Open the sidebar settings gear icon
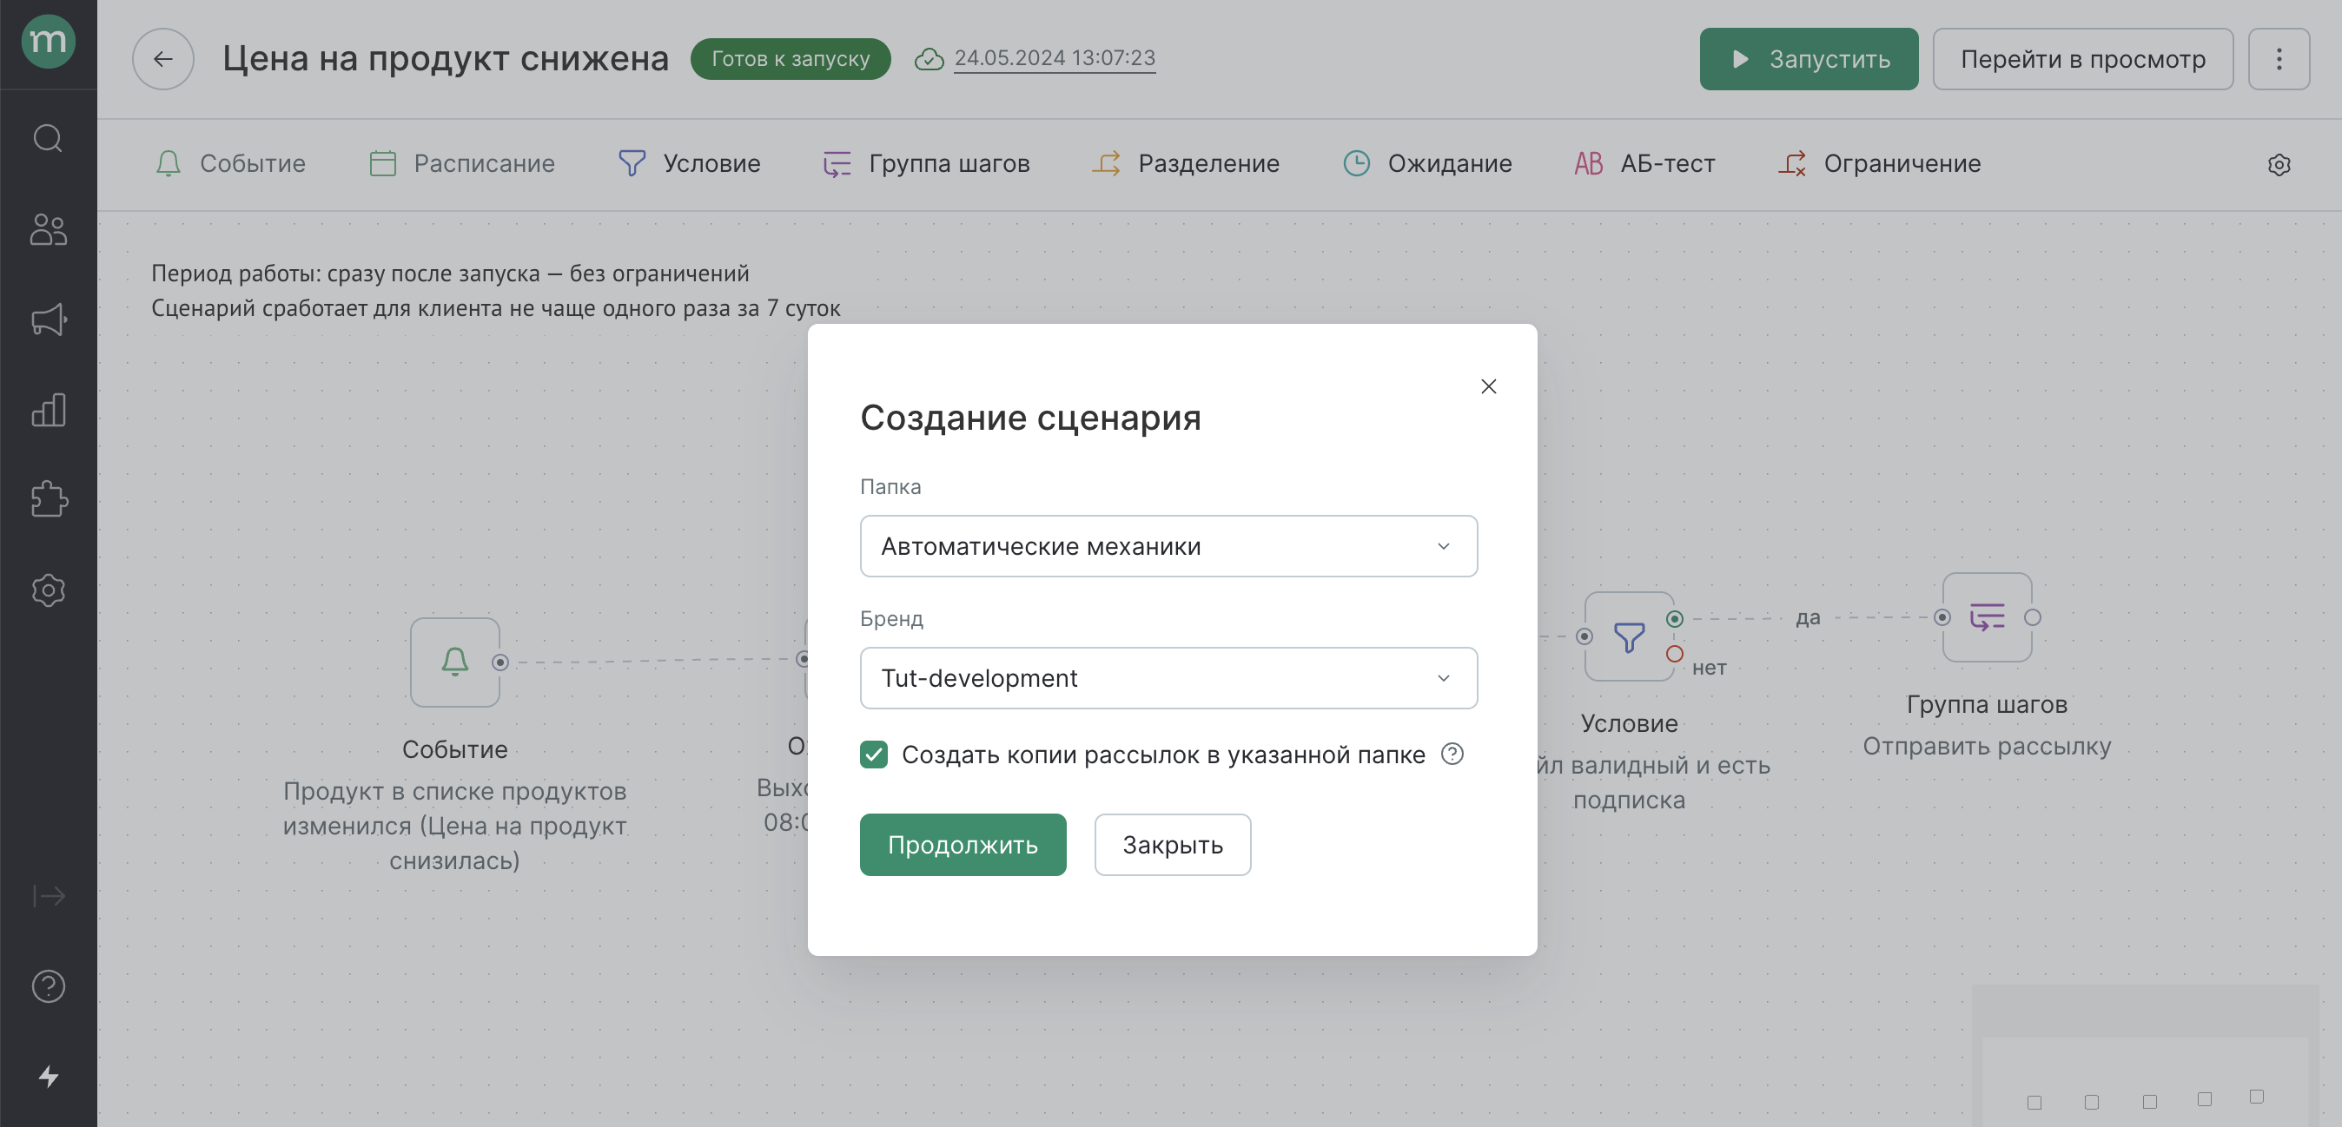Screen dimensions: 2342x1127 click(x=48, y=590)
